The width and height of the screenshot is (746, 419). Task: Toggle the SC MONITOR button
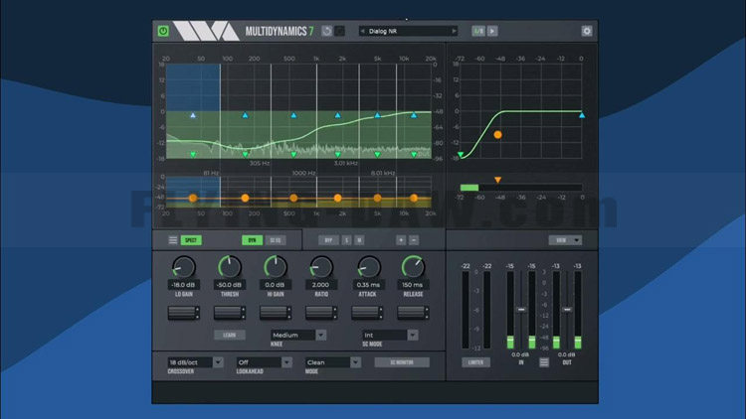coord(402,362)
